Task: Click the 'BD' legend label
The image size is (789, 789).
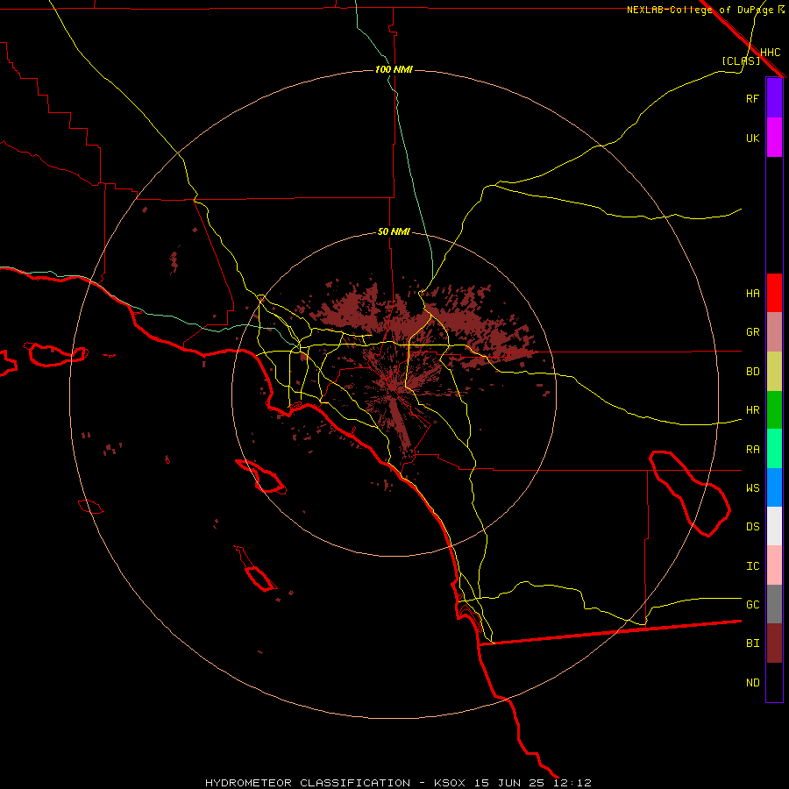Action: click(752, 372)
